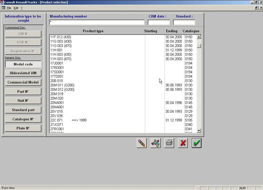The height and width of the screenshot is (190, 263).
Task: Select row 11H 003 (430)
Action: [123, 54]
